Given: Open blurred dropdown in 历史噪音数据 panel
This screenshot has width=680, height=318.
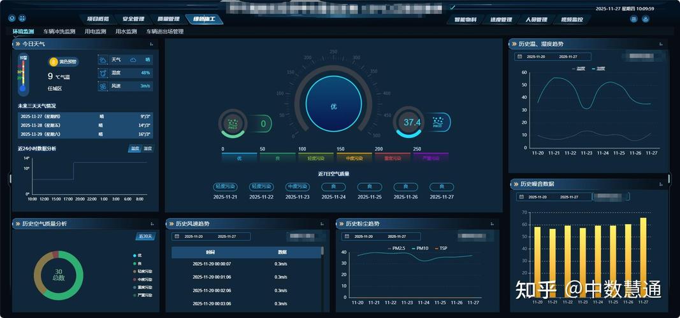Looking at the screenshot, I should (x=611, y=197).
